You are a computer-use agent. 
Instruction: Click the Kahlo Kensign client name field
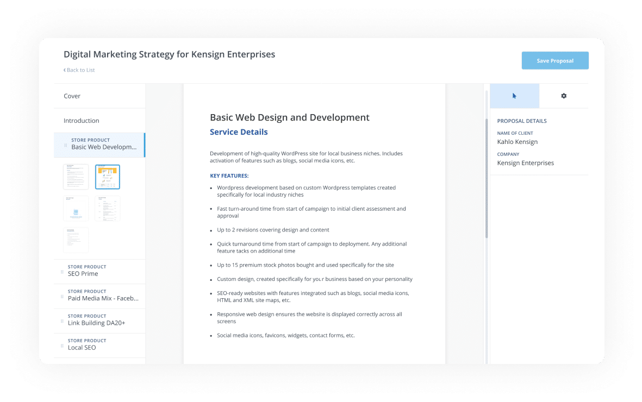tap(517, 142)
